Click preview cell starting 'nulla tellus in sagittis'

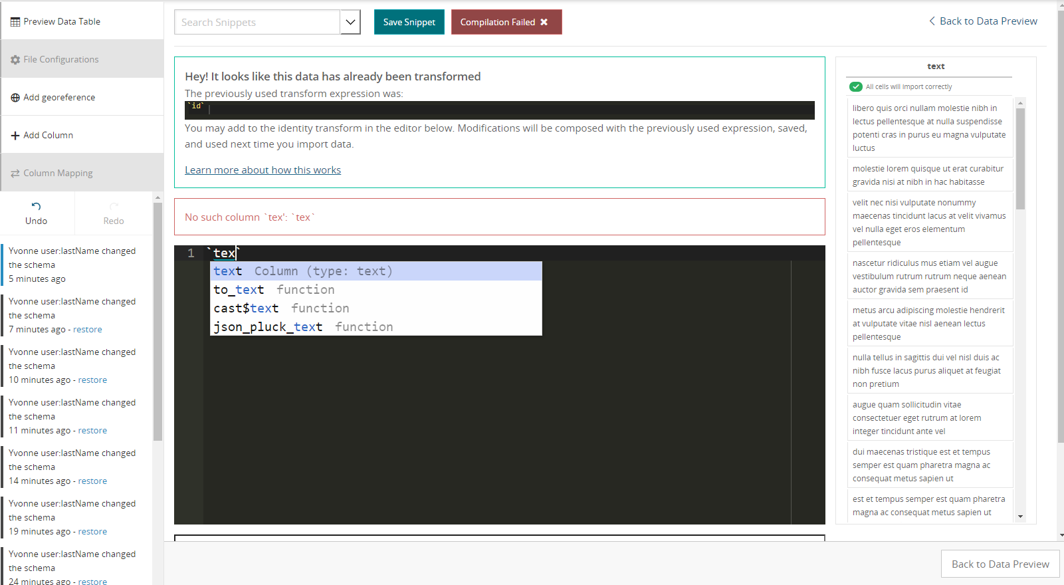(x=930, y=371)
